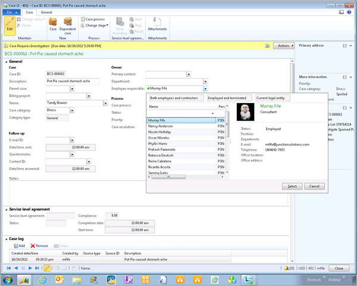Create a new Case from the ribbon

click(53, 24)
